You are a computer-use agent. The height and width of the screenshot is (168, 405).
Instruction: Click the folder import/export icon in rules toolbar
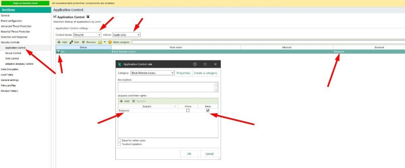(x=100, y=42)
